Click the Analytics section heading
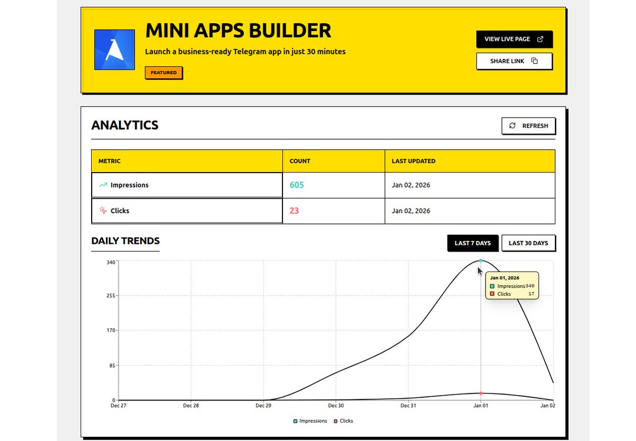 click(125, 125)
